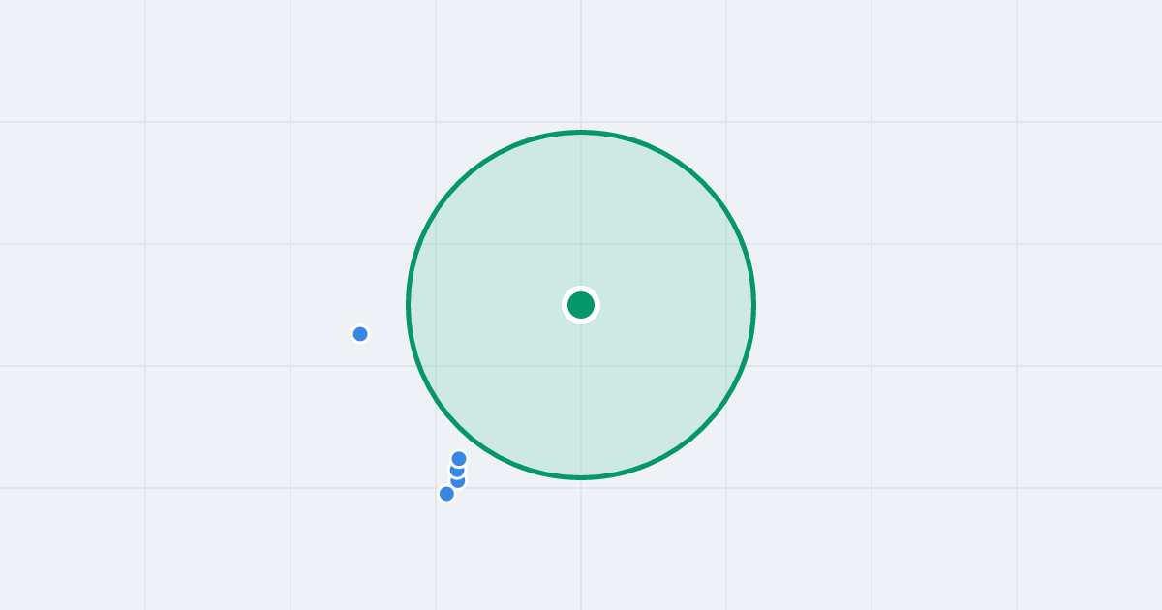The image size is (1162, 610).
Task: Select the lowest blue point in the cluster
Action: tap(446, 494)
